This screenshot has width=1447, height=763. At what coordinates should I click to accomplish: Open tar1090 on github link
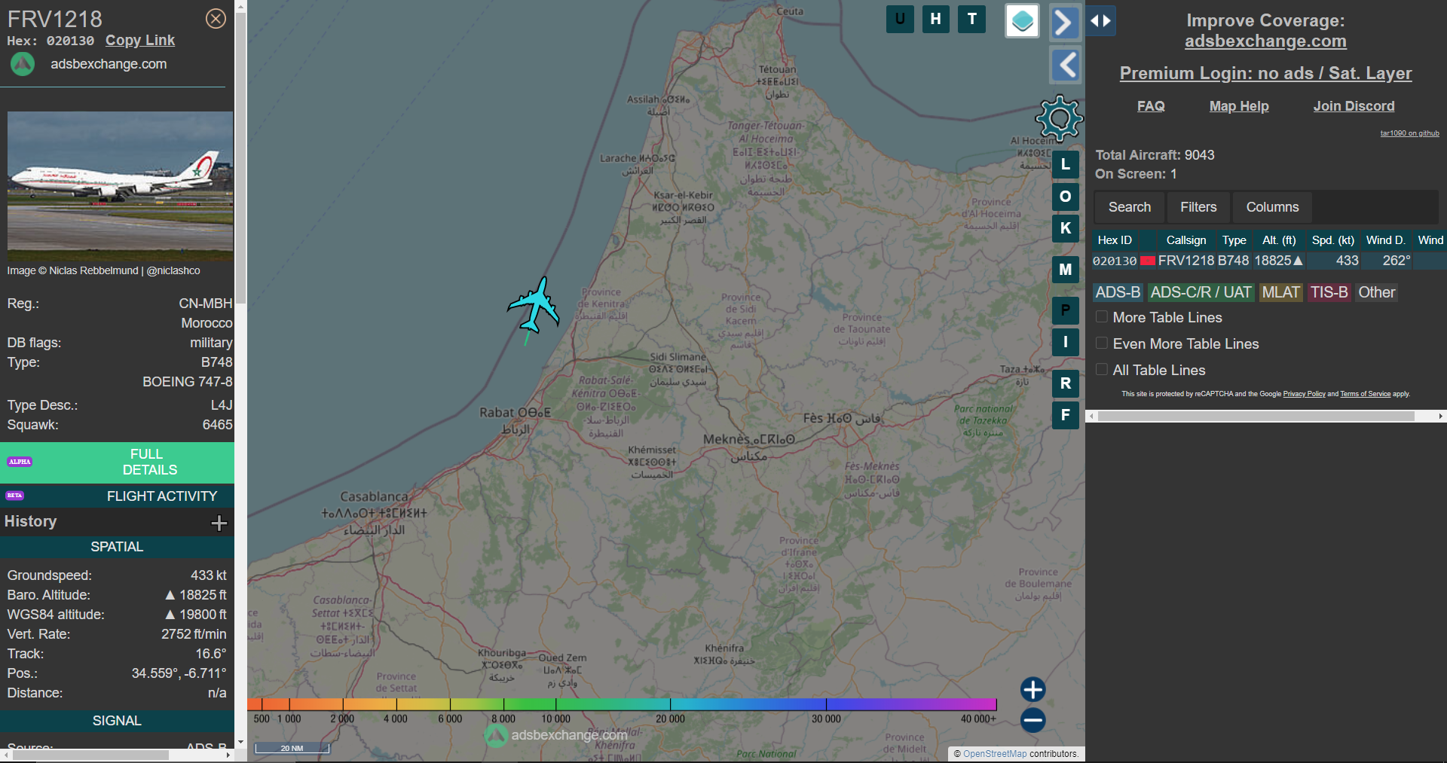pyautogui.click(x=1409, y=133)
